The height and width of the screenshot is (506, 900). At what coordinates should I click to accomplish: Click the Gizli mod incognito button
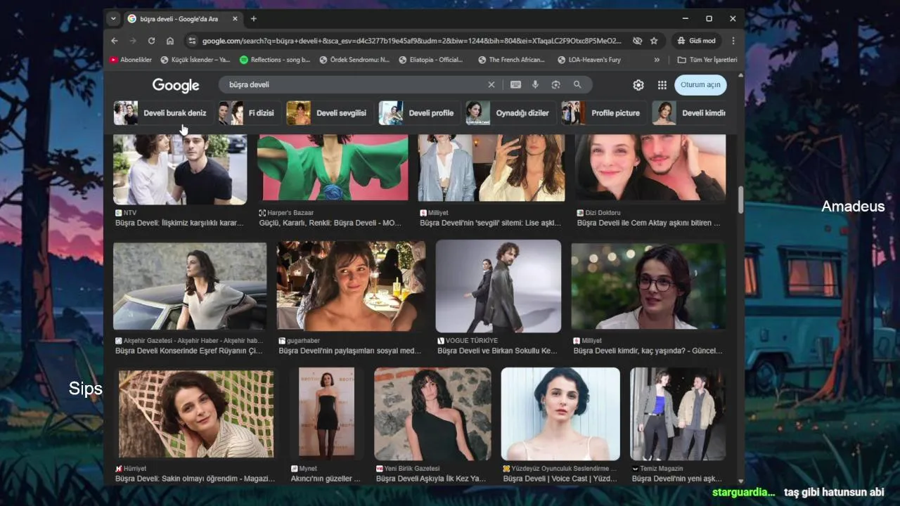click(x=696, y=41)
